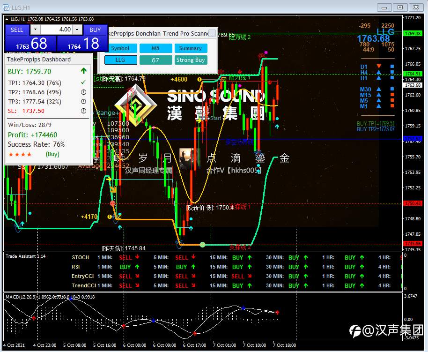Click the BUY TP2=1773.07 label
The width and height of the screenshot is (428, 352).
click(x=376, y=129)
